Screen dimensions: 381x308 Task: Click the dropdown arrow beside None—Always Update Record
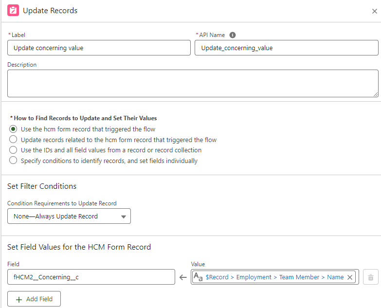click(x=123, y=217)
